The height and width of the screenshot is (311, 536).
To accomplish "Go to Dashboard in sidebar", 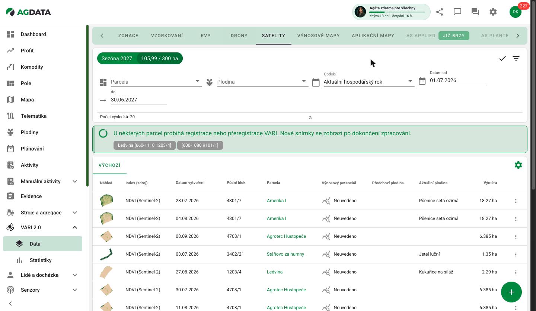I will click(33, 34).
